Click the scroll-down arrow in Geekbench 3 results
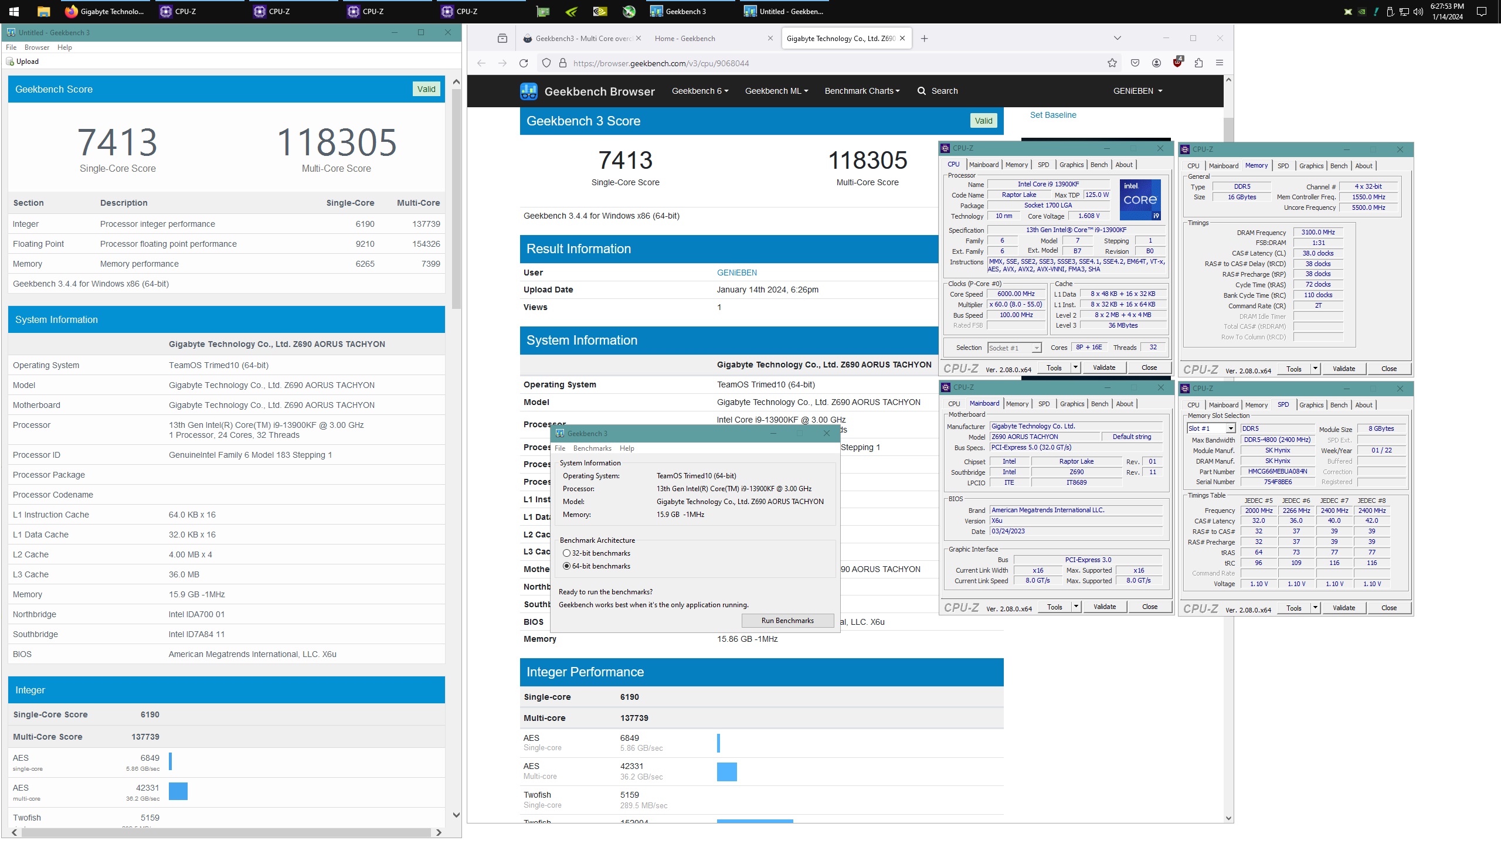The height and width of the screenshot is (844, 1501). (456, 815)
